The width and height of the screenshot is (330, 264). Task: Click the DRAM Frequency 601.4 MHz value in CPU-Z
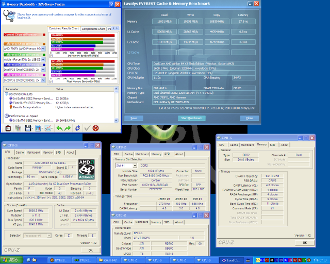[272, 176]
